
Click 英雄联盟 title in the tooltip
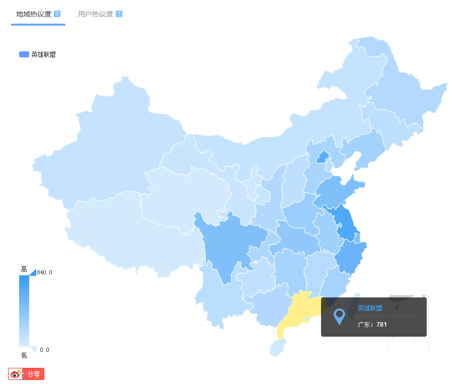[370, 308]
